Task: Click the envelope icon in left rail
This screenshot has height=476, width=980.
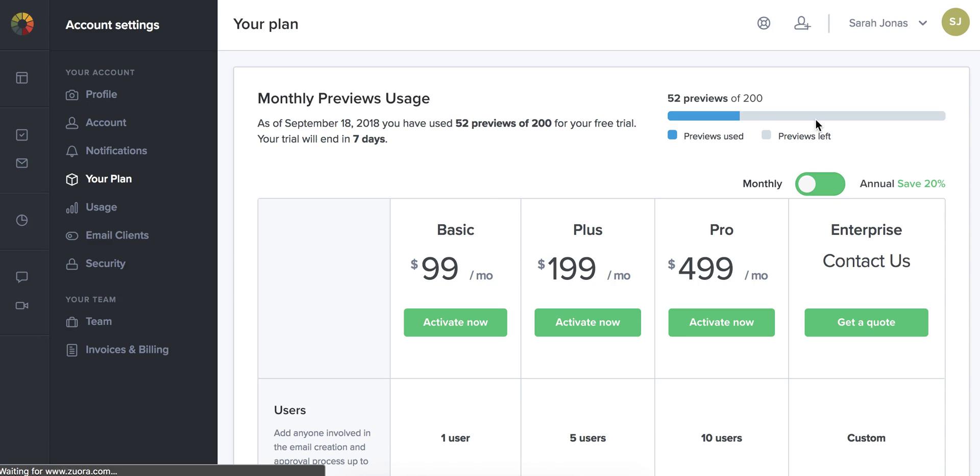Action: pyautogui.click(x=22, y=163)
